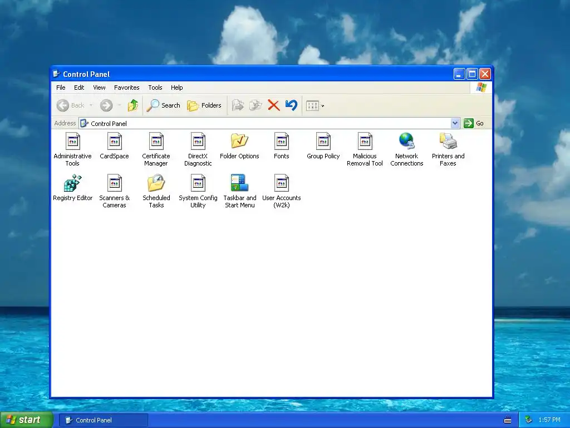Open the Views dropdown button
The image size is (570, 428).
click(x=315, y=106)
